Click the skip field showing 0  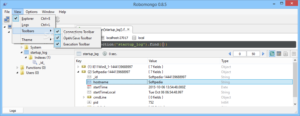point(240,54)
